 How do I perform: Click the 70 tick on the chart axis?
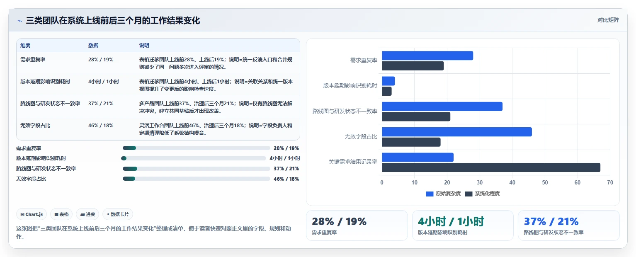coord(609,183)
